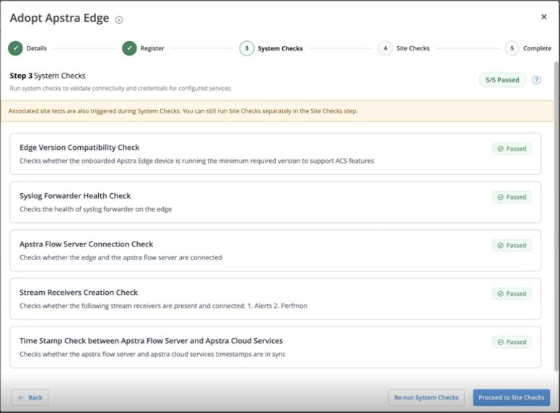Select the step 3 circle for System Checks
Screen dimensions: 560x413
click(247, 48)
